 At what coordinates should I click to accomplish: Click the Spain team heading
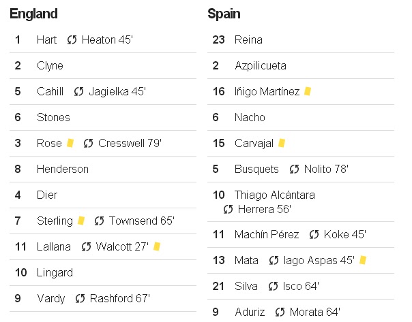[224, 14]
